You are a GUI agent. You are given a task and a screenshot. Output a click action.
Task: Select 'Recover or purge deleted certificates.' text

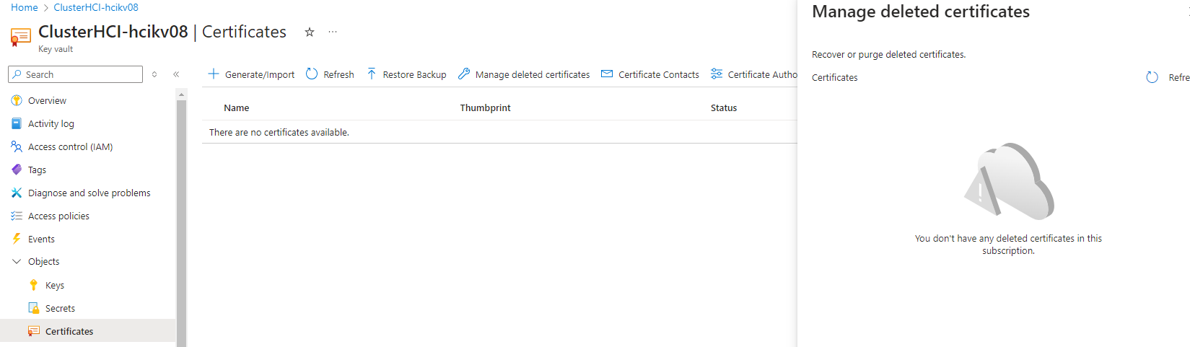pos(888,54)
